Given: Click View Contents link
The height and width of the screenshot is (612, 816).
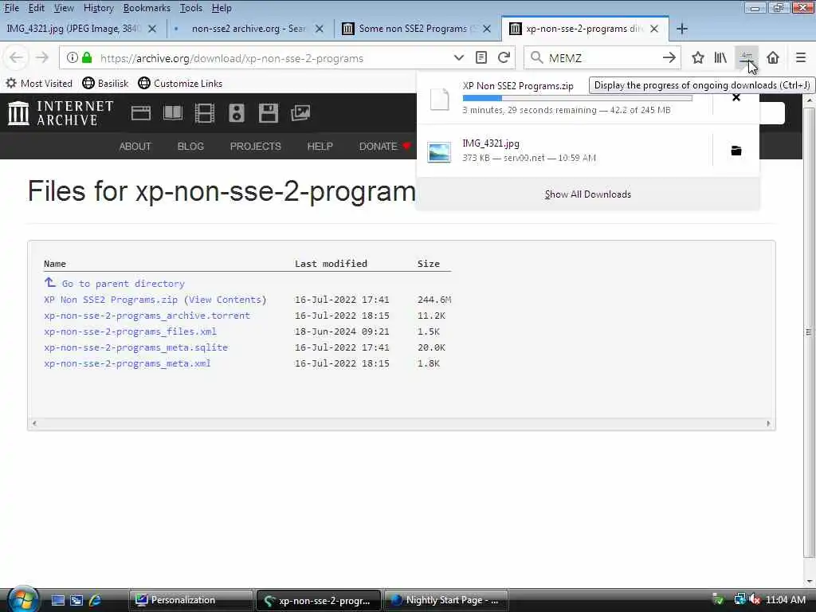Looking at the screenshot, I should click(225, 300).
